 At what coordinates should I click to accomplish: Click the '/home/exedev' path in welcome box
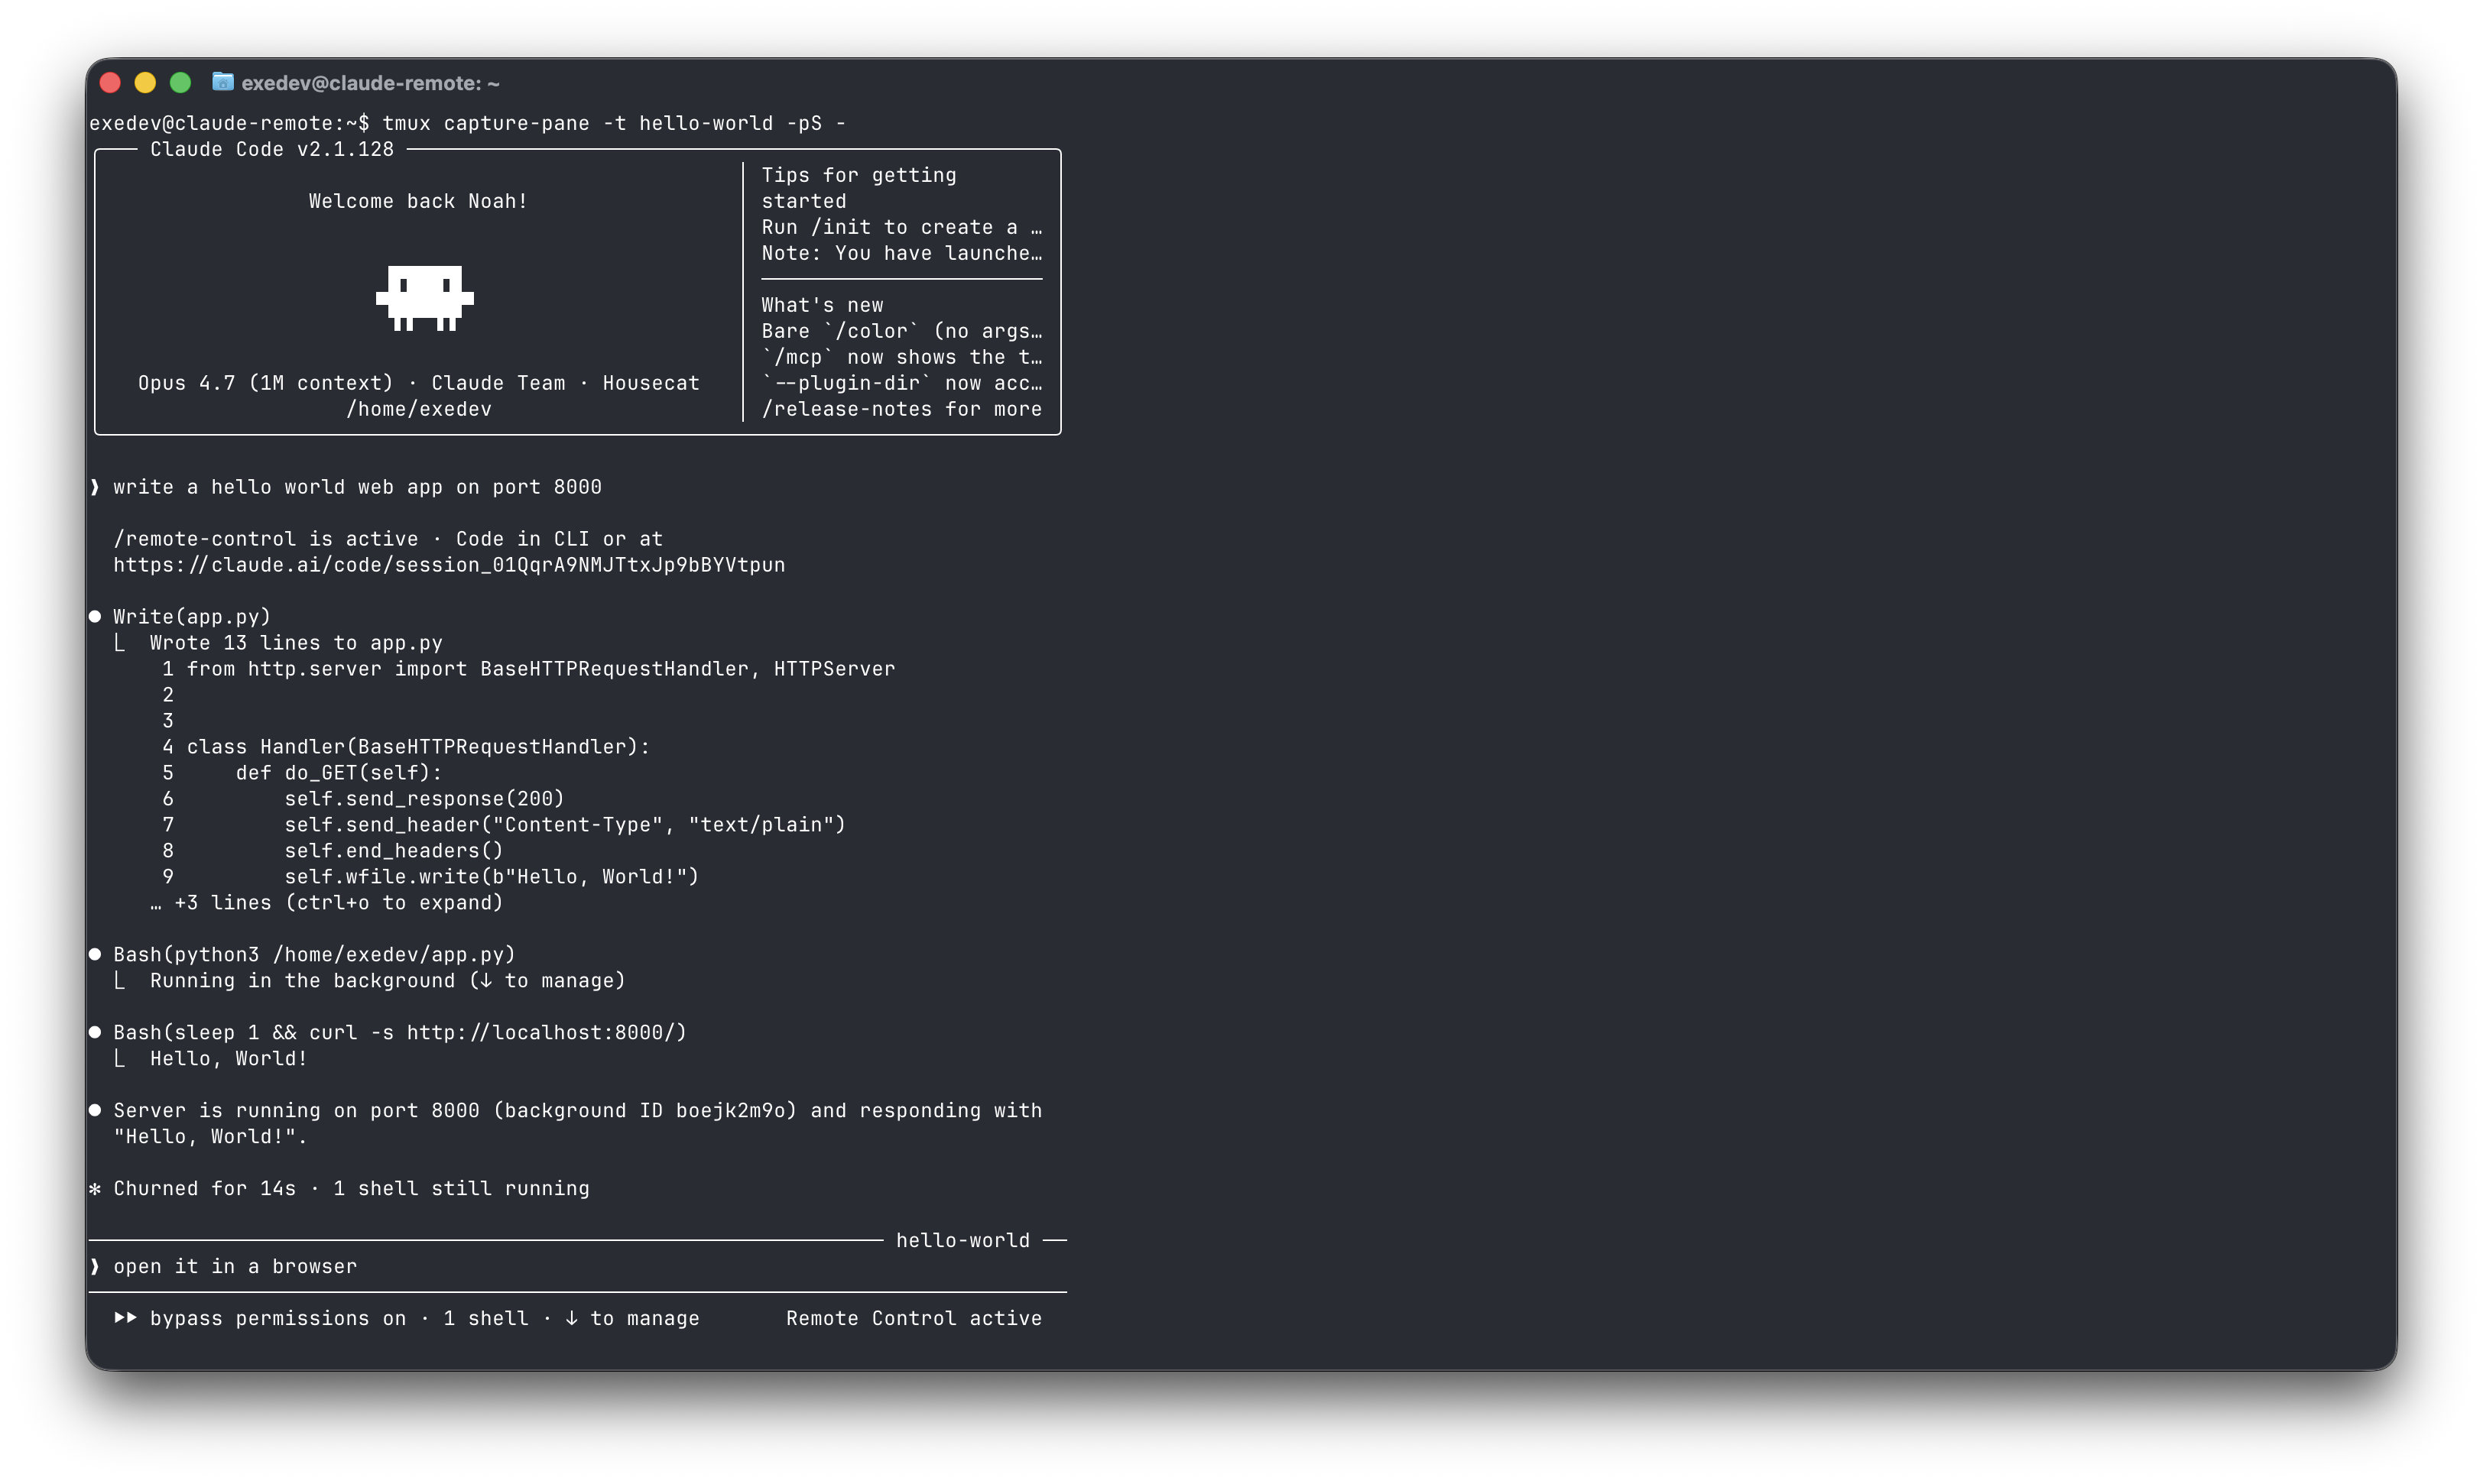tap(419, 409)
